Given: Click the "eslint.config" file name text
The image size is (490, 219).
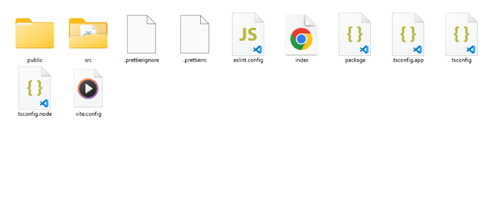Looking at the screenshot, I should 248,60.
